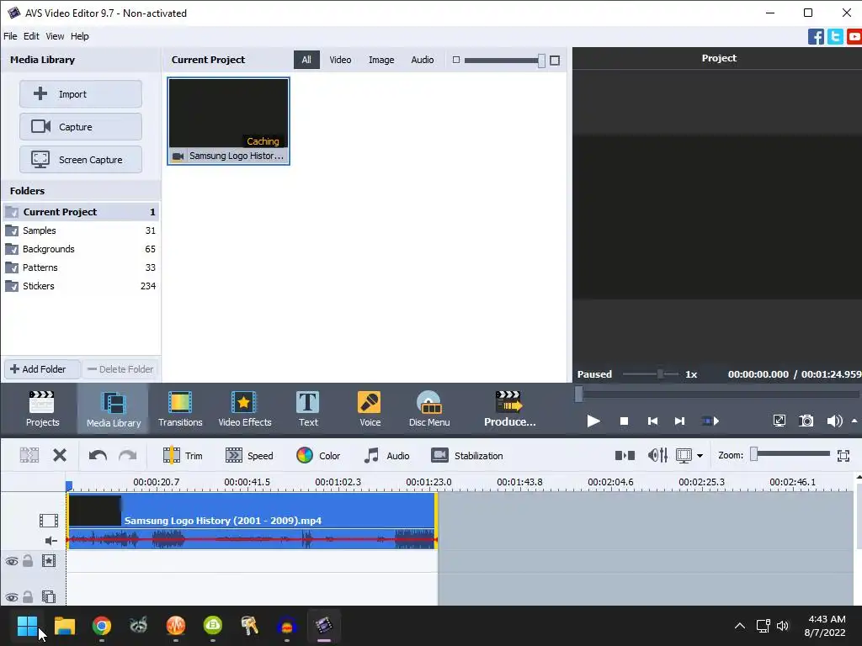Open the Voice recording tool
The image size is (862, 646).
[x=370, y=409]
